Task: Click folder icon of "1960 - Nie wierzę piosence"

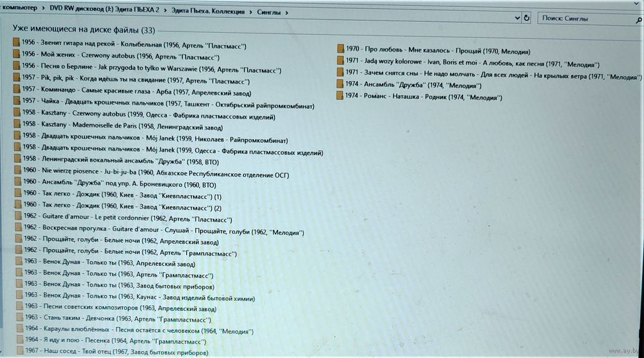Action: coord(17,170)
